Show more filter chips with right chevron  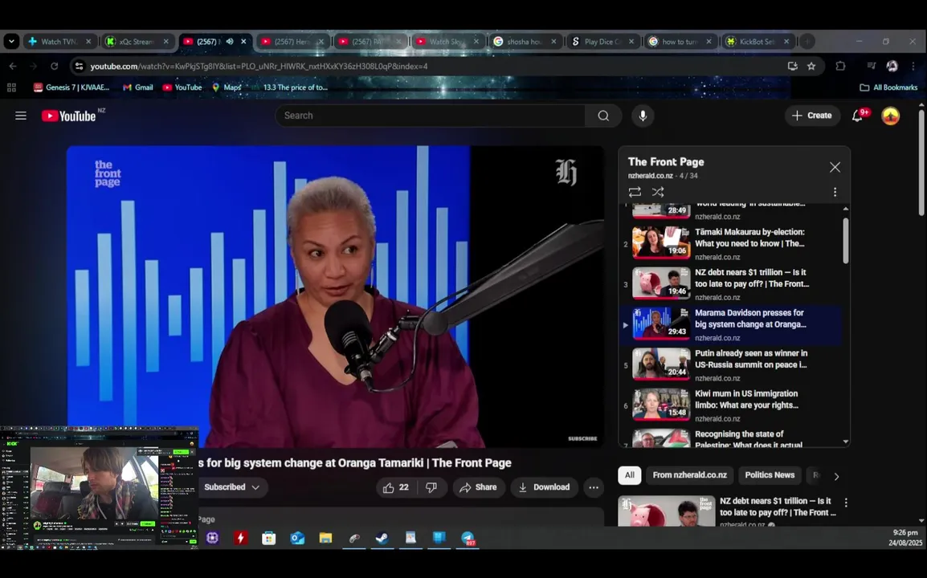coord(836,476)
